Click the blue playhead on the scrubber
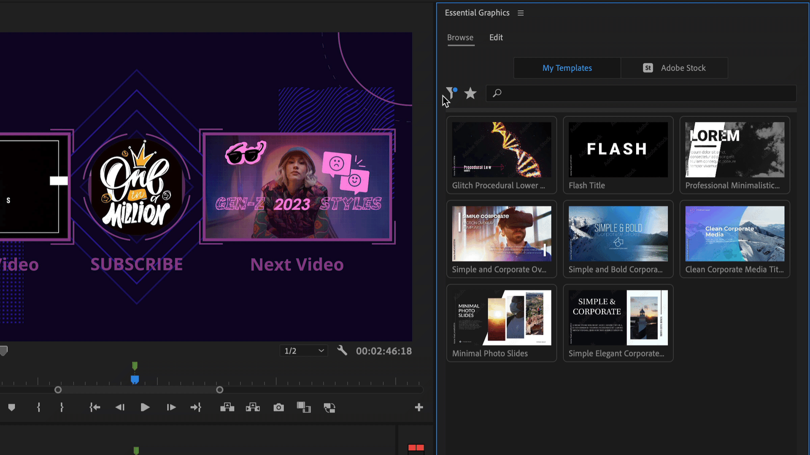 (135, 380)
